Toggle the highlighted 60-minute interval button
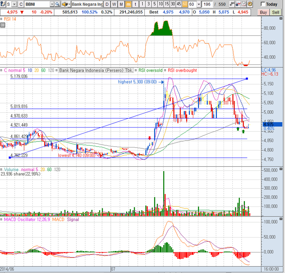The image size is (285, 273). point(185,4)
